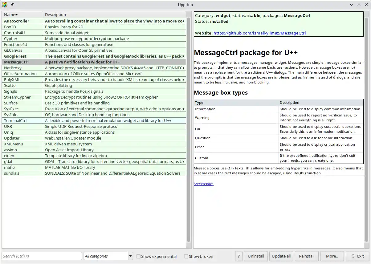The height and width of the screenshot is (264, 371).
Task: Click the Search (Ctrl+K) input field
Action: 42,256
